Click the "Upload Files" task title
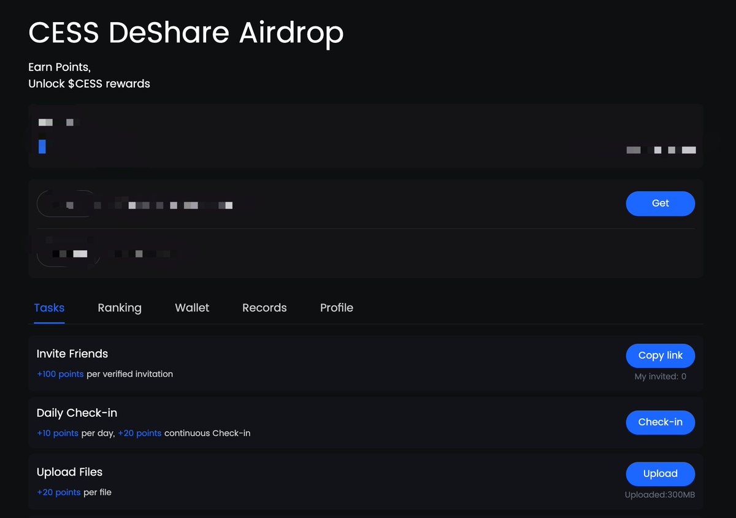Viewport: 736px width, 518px height. [x=69, y=472]
